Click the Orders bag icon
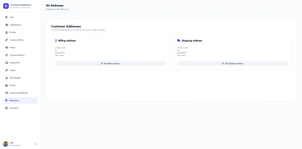Image resolution: width=302 pixels, height=149 pixels. tap(7, 85)
